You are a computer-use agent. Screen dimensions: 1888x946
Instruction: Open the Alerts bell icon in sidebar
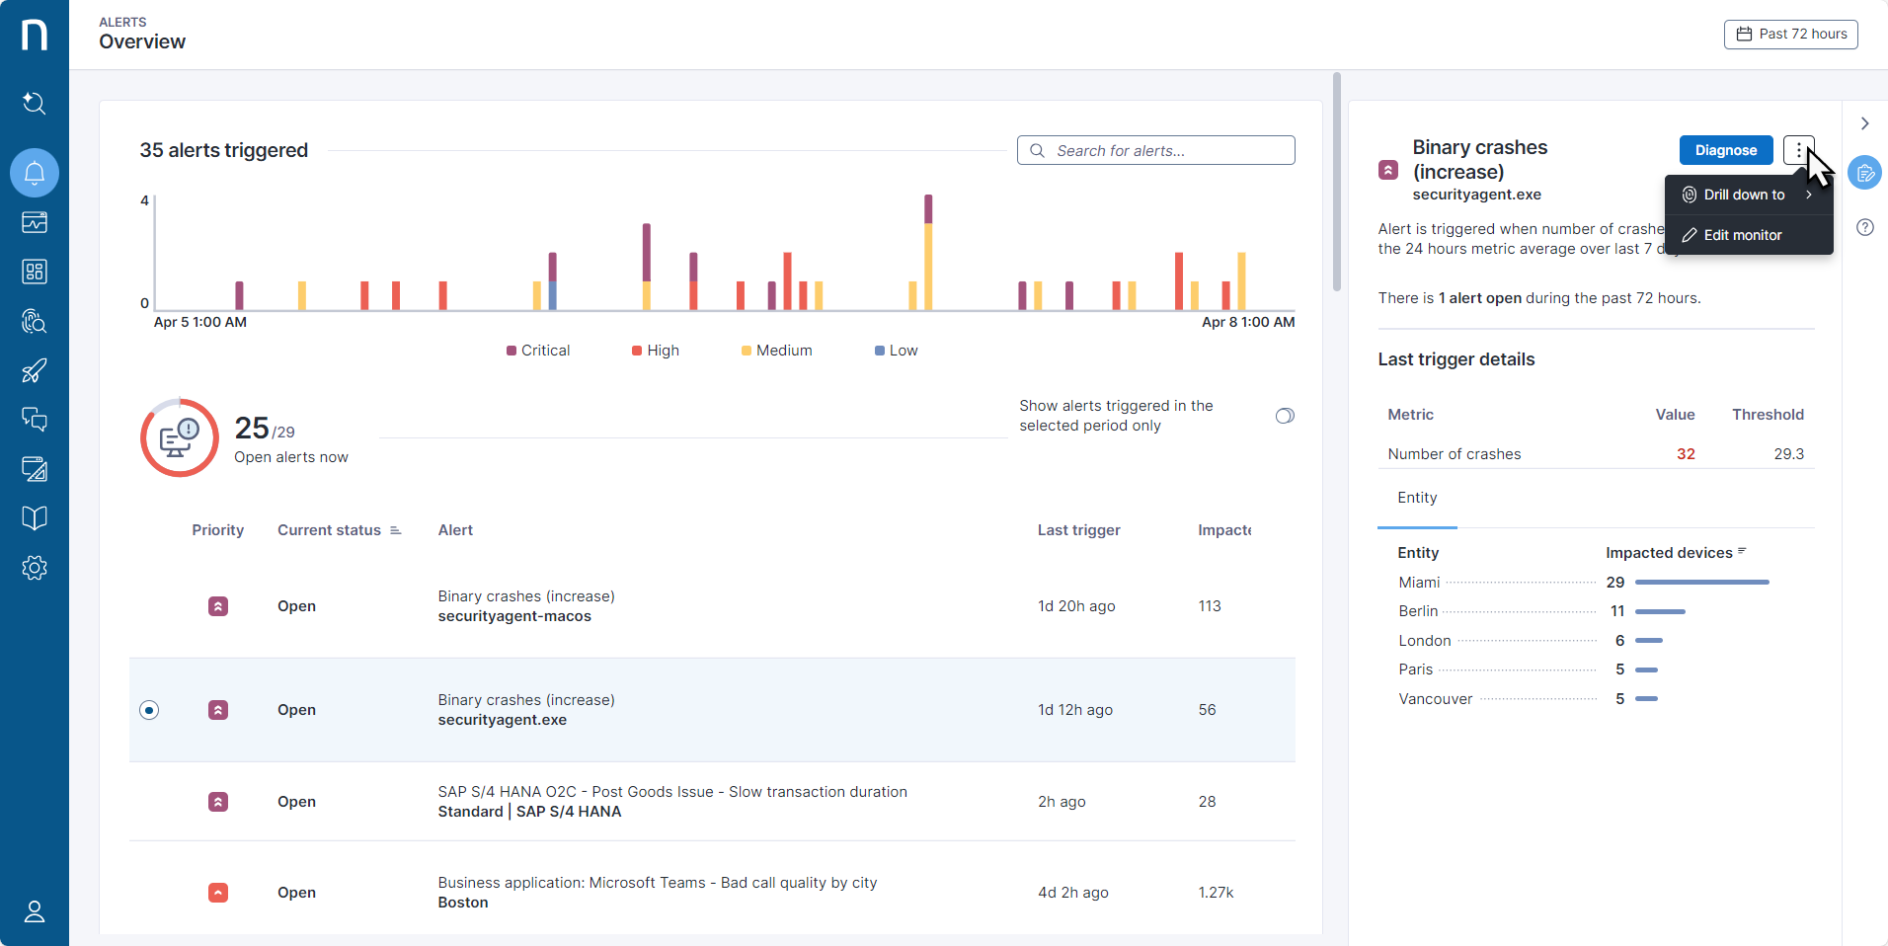click(35, 173)
